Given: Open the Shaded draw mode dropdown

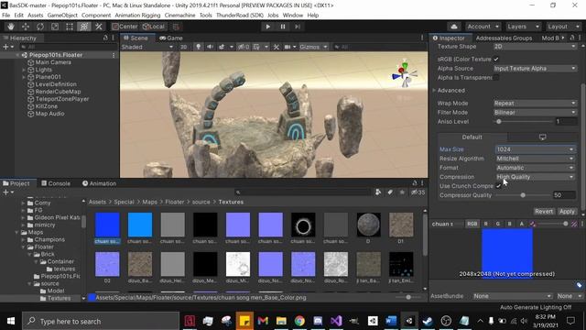Looking at the screenshot, I should coord(146,47).
